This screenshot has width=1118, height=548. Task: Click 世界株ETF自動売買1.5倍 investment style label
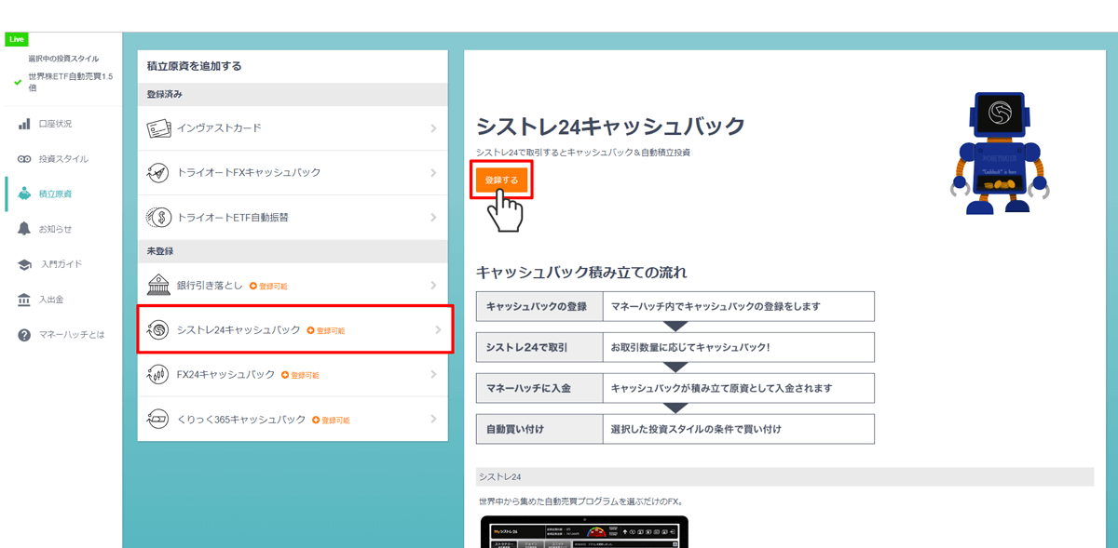[x=71, y=82]
